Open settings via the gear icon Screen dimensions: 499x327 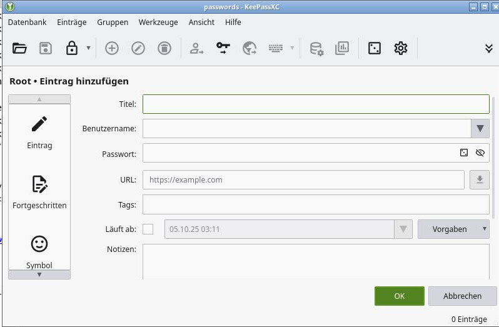tap(401, 48)
